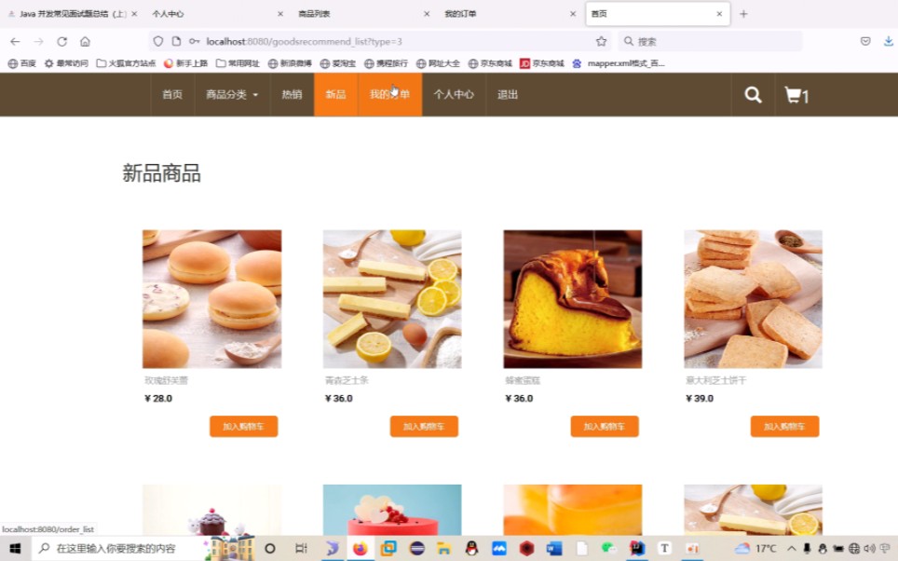Open Firefox downloads via the arrow icon
The width and height of the screenshot is (898, 561).
pyautogui.click(x=888, y=41)
